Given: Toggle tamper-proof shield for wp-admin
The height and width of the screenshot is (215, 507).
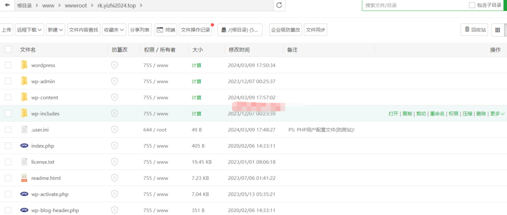Looking at the screenshot, I should [x=114, y=81].
